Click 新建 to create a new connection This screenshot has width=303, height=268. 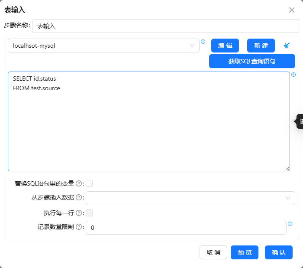tap(261, 46)
